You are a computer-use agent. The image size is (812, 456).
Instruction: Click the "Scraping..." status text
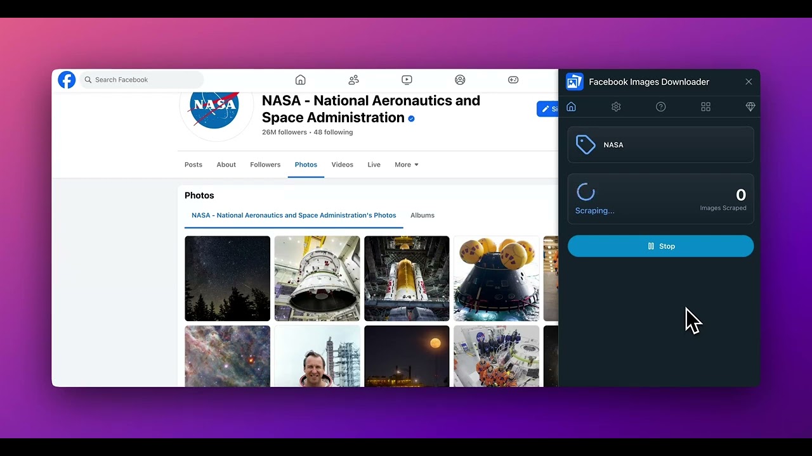[594, 211]
